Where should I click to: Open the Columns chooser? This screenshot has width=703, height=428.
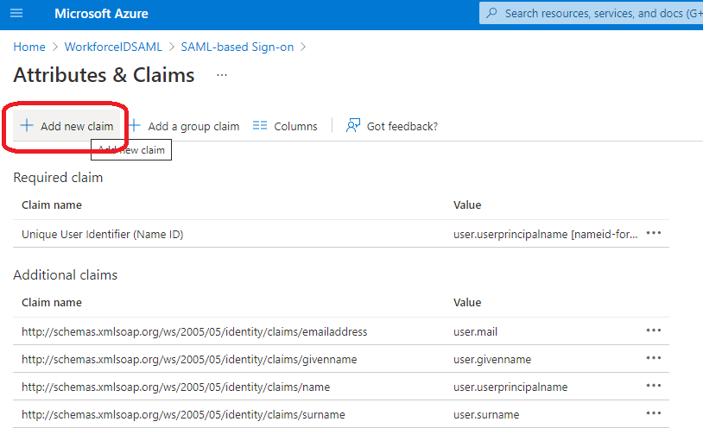tap(285, 126)
